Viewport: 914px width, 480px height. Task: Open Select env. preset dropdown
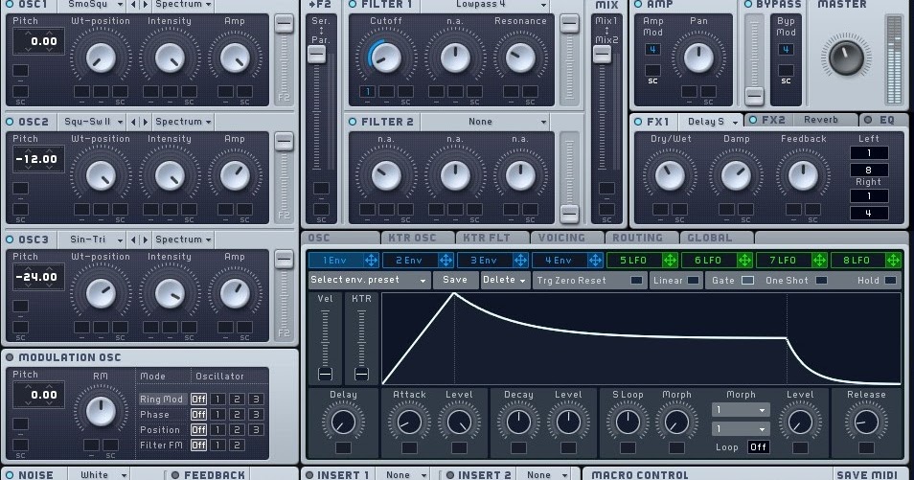[370, 280]
